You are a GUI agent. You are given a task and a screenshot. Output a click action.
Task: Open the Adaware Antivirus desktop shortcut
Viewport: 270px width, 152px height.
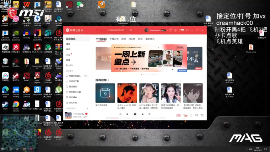[27, 92]
